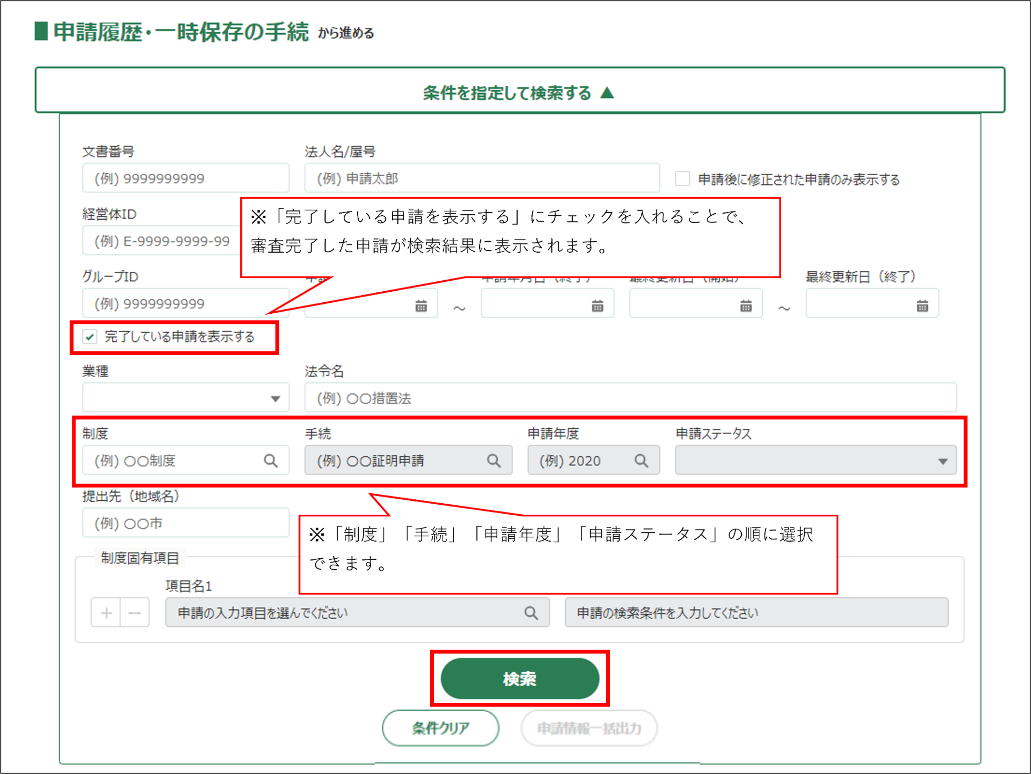
Task: Click the 申請情報一括出力 button
Action: coord(589,727)
